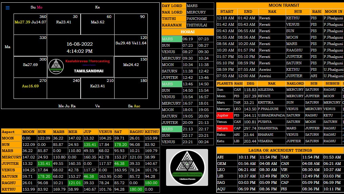Click the MOON TRANSIT header

point(280,5)
